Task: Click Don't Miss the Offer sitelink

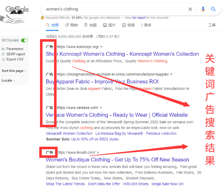Action: [104, 184]
